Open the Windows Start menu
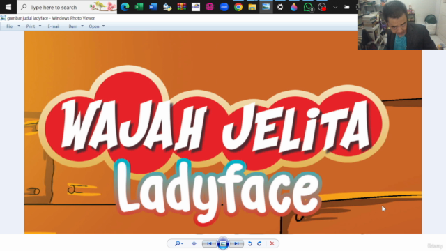Image resolution: width=446 pixels, height=251 pixels. coord(8,7)
